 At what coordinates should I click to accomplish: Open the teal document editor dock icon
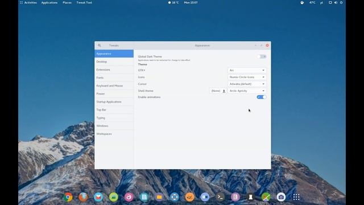(144, 197)
